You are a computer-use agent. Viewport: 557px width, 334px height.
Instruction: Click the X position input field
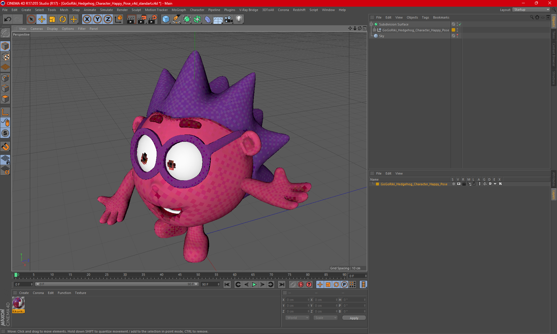[x=298, y=300]
